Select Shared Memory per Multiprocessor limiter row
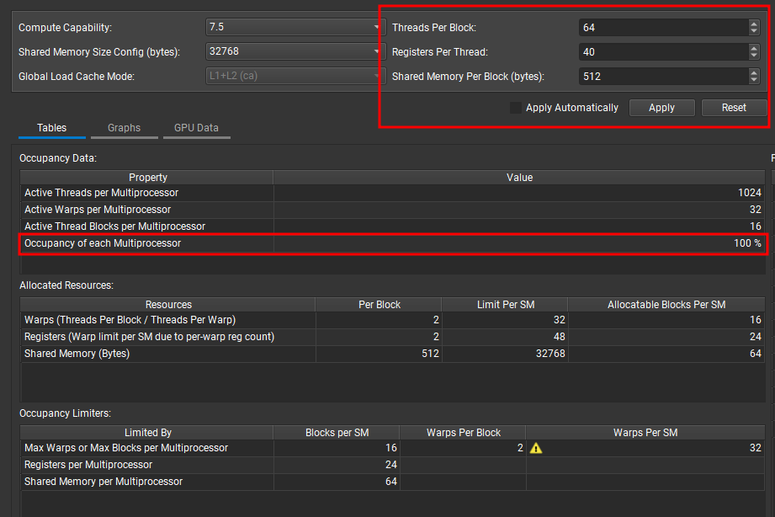 point(393,482)
